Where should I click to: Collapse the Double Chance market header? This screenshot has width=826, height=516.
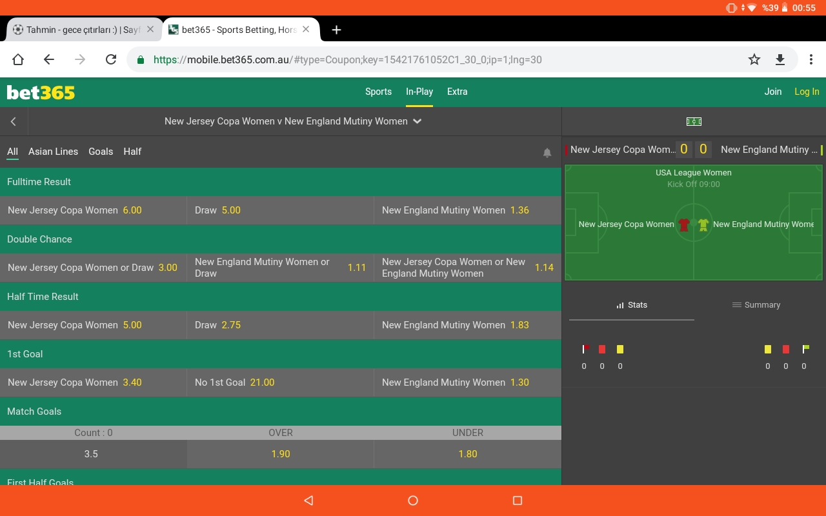tap(281, 239)
